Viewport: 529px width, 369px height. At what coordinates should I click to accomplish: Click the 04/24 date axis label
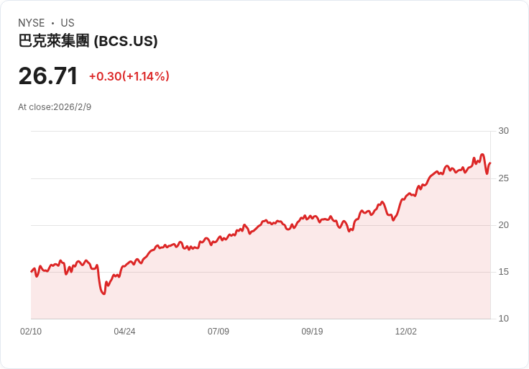(124, 332)
